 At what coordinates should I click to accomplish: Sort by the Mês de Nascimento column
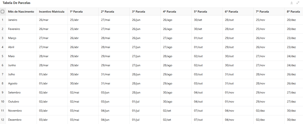tap(21, 12)
